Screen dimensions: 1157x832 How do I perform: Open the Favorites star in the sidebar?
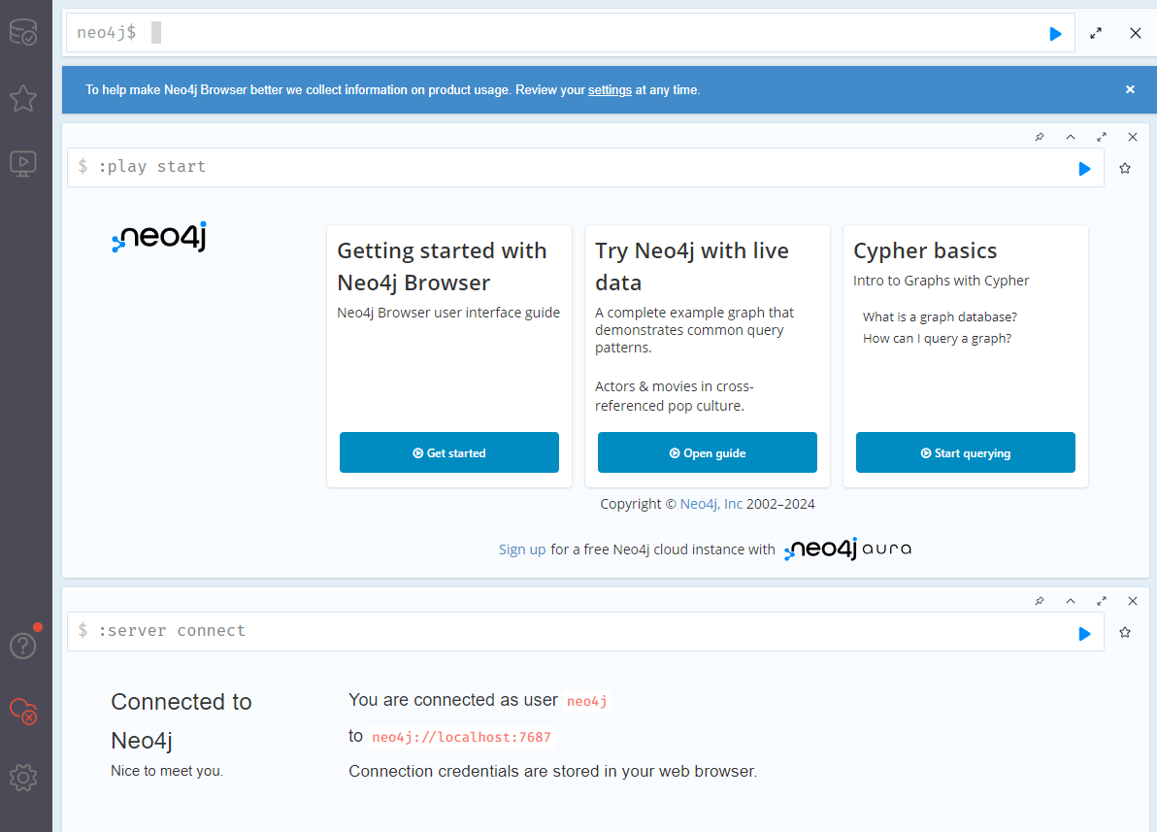[23, 98]
